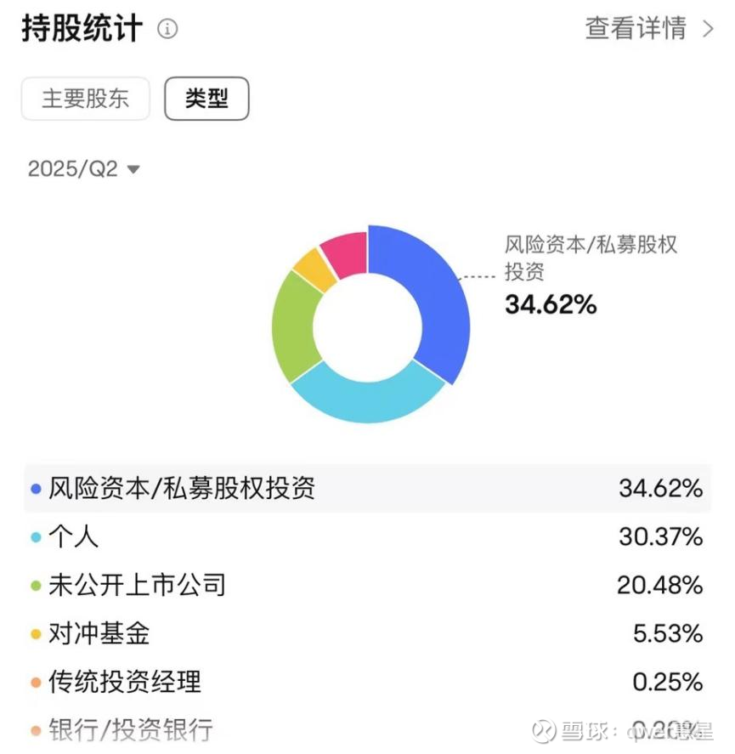The width and height of the screenshot is (735, 754).
Task: Open 查看详情 details link
Action: click(x=636, y=28)
